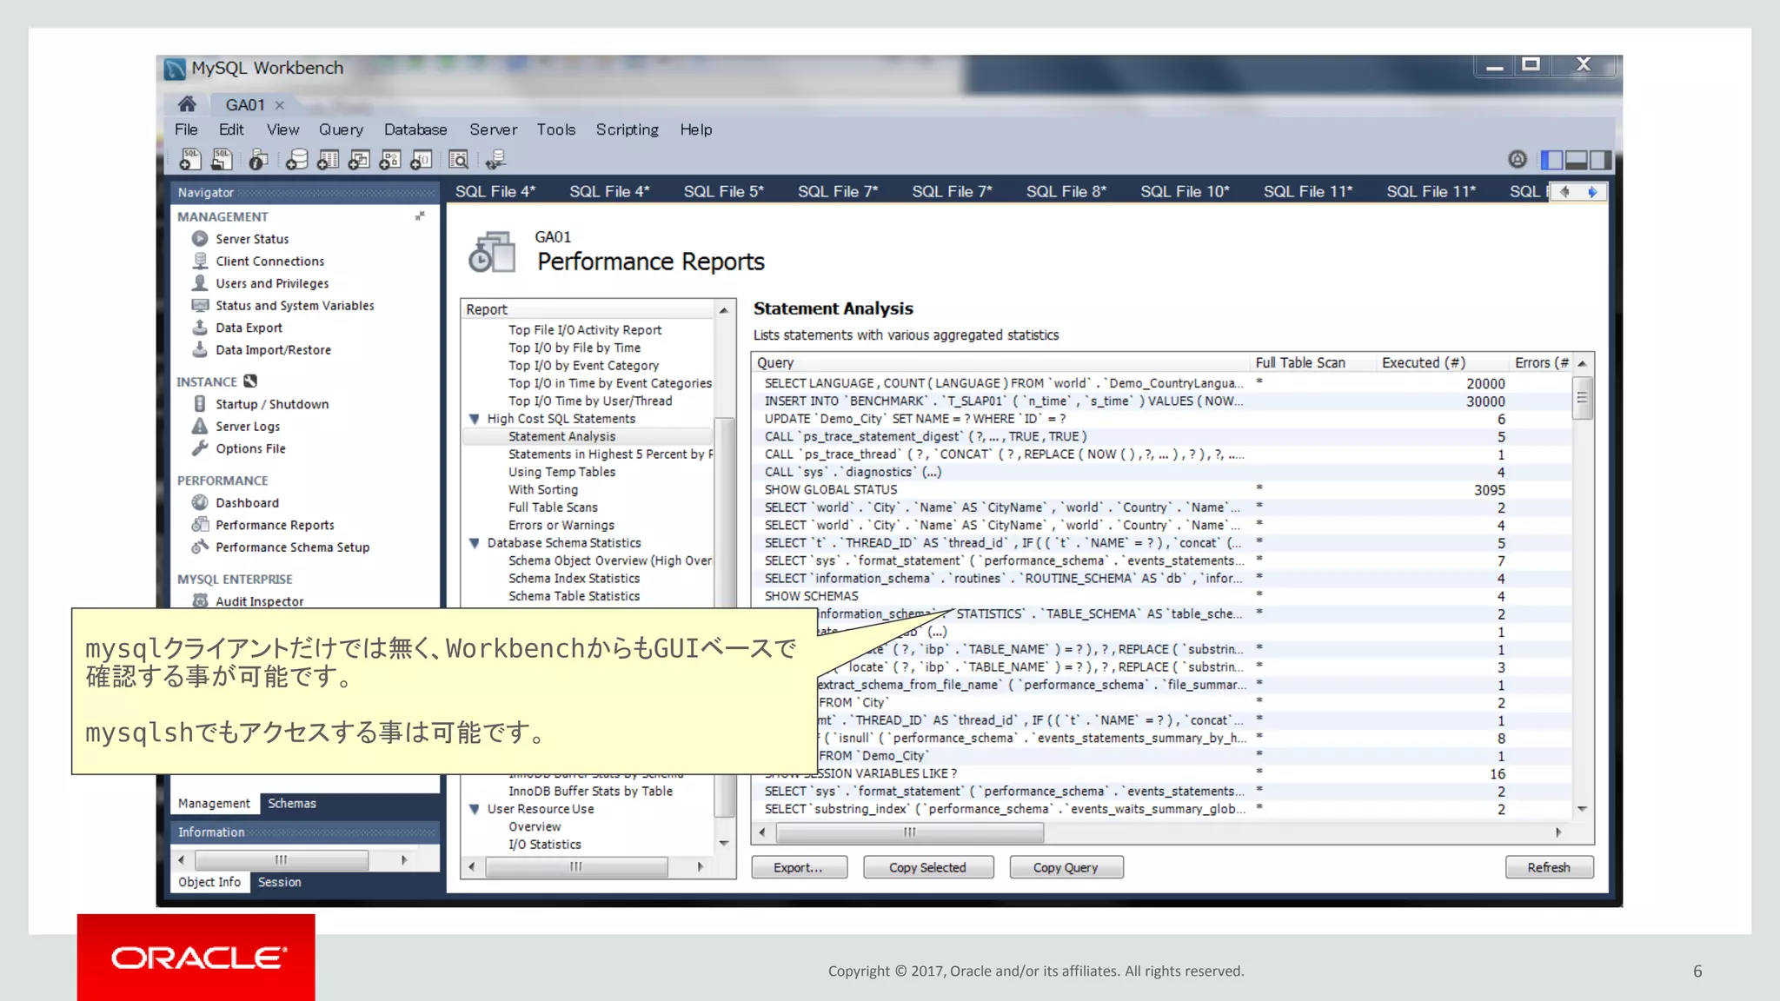Create a new view toolbar icon
The width and height of the screenshot is (1780, 1001).
359,160
